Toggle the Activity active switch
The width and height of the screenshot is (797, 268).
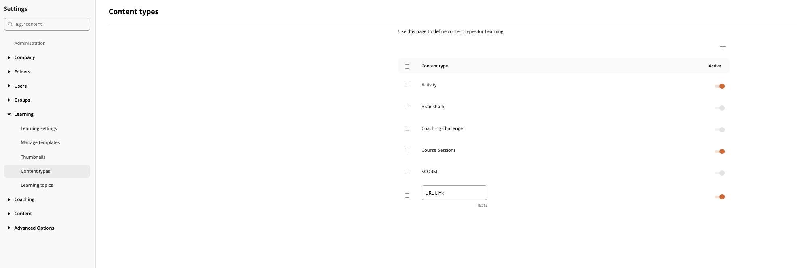coord(719,86)
